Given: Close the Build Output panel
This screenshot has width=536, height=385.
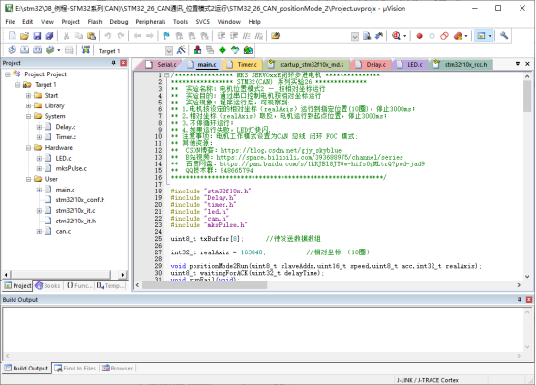Looking at the screenshot, I should [529, 299].
